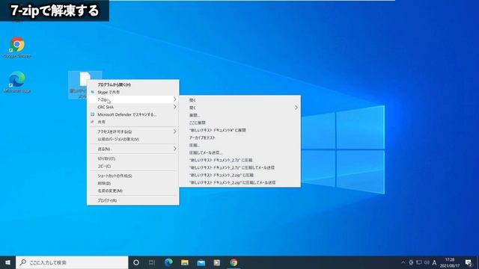
Task: Compress to 新しいテキスト ドキュメント_2.zip
Action: (x=240, y=175)
